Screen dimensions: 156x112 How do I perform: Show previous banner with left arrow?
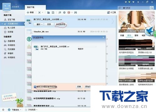pos(121,20)
